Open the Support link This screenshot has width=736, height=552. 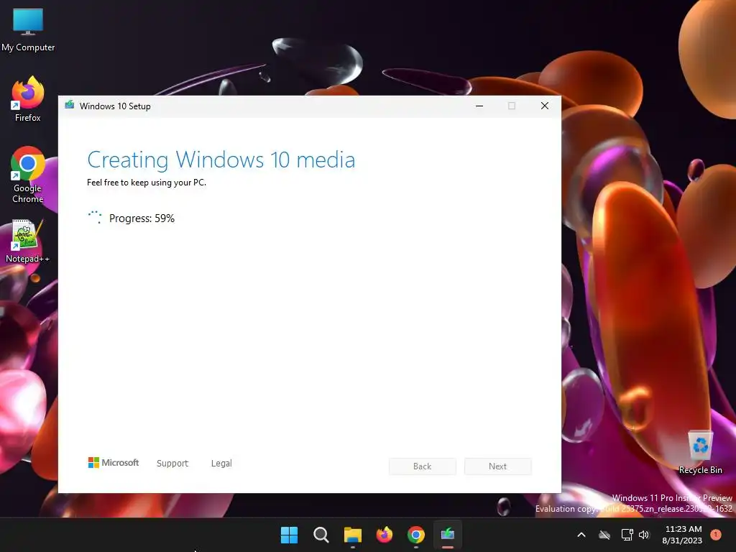[172, 464]
